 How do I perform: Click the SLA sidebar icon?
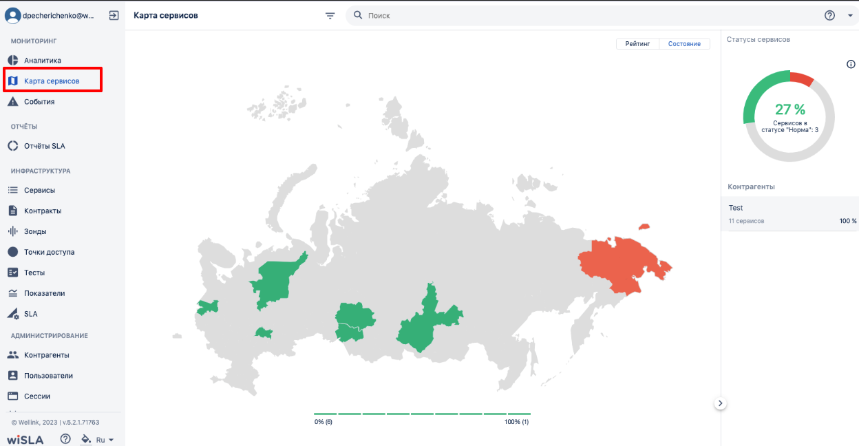[x=12, y=314]
